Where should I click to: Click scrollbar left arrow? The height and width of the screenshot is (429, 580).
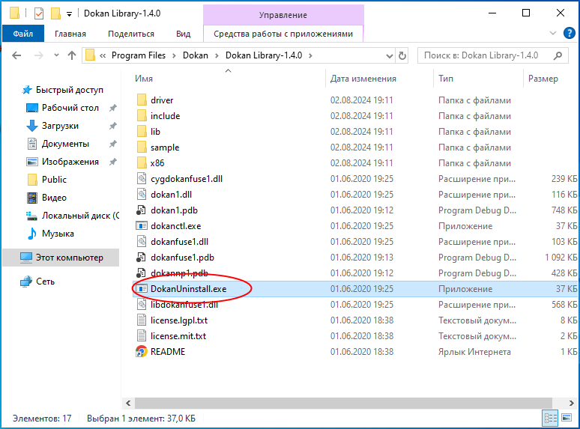pyautogui.click(x=128, y=403)
